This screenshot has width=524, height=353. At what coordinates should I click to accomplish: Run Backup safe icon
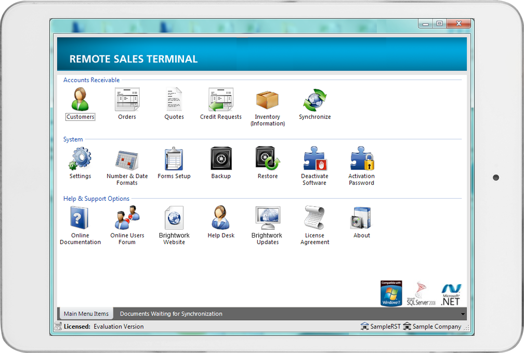pyautogui.click(x=221, y=158)
